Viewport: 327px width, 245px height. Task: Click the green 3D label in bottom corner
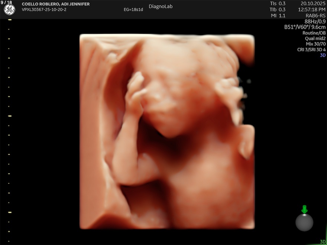(x=323, y=242)
